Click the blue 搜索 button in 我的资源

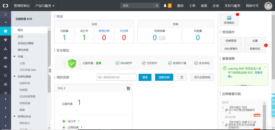click(x=145, y=77)
